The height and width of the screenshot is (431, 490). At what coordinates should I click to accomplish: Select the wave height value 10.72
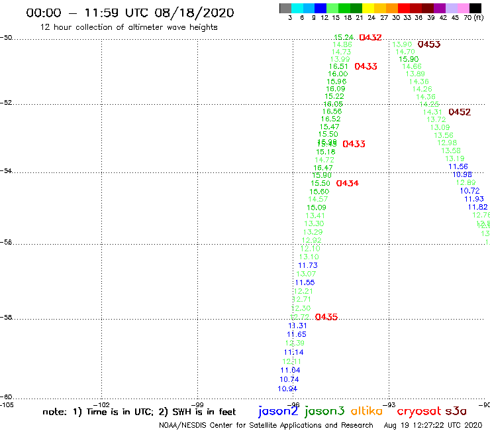[469, 190]
